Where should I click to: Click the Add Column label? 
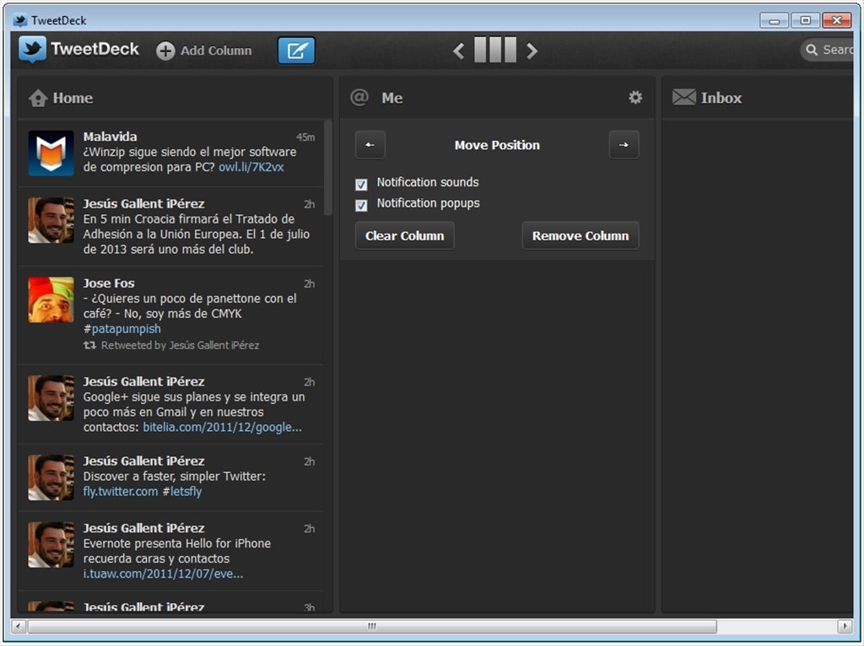(216, 51)
